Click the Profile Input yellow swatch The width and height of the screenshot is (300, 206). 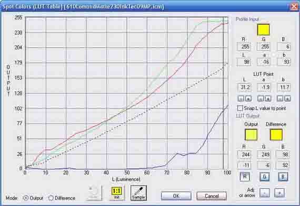pos(264,29)
